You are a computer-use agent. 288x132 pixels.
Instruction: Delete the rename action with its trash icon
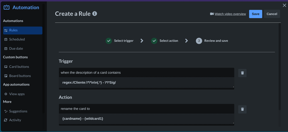pos(242,109)
